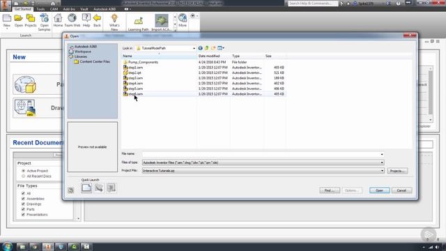
Task: Click the File name input field
Action: [261, 154]
